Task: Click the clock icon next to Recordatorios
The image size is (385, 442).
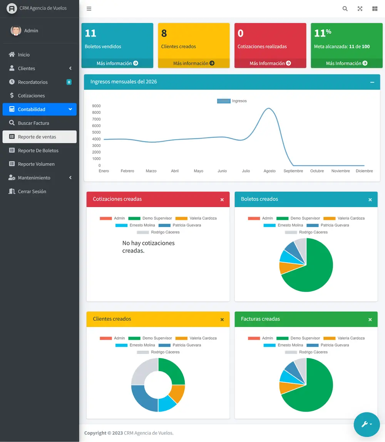Action: 12,82
